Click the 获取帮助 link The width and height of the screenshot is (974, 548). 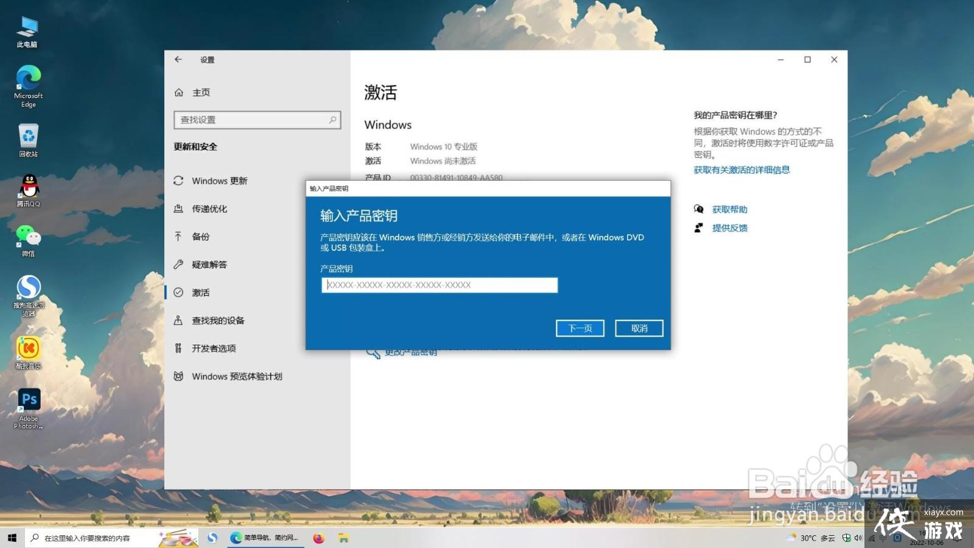tap(730, 209)
